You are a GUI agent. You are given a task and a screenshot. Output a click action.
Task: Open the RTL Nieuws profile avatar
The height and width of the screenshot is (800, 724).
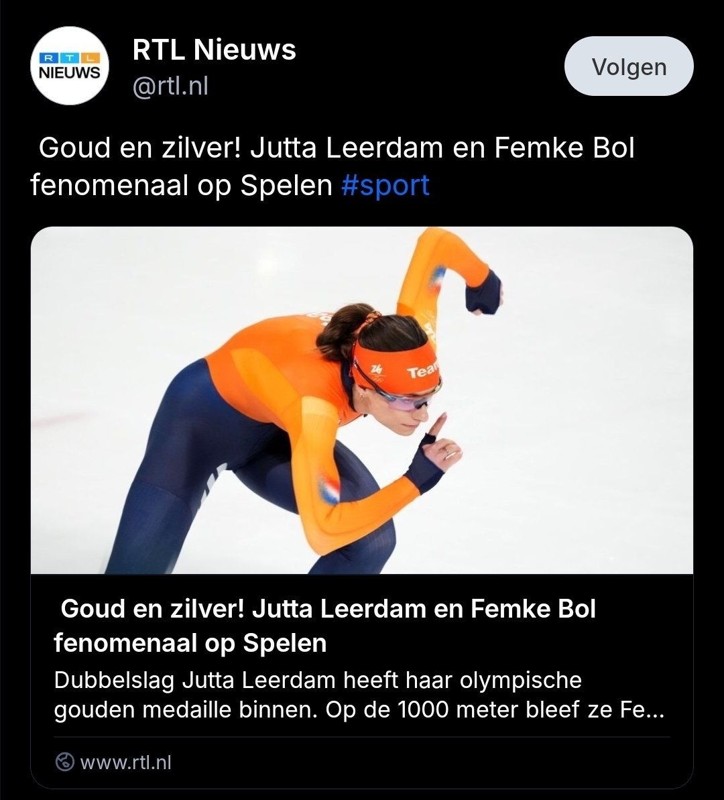pos(70,66)
